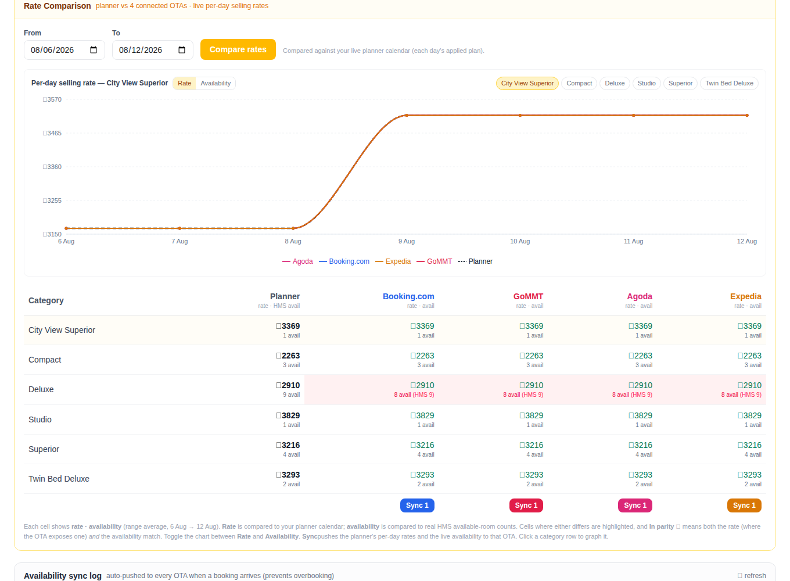Graph the Superior category row
The image size is (790, 581).
395,449
